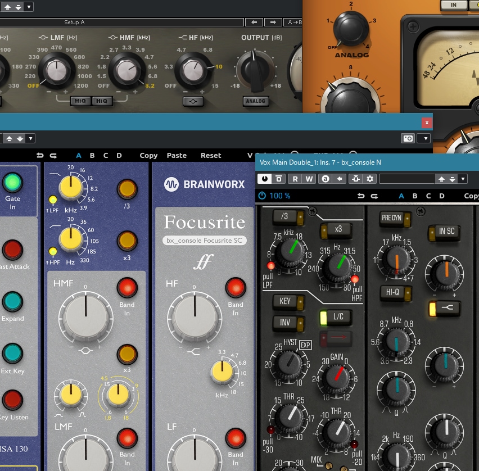Undo in the Focusrite SC plugin
Screen dimensions: 479x471
pyautogui.click(x=40, y=156)
